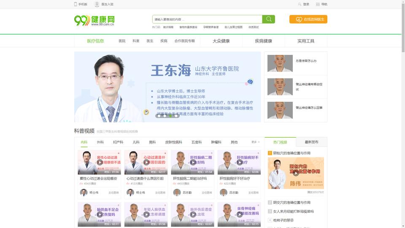Focus the search query input field
Image resolution: width=405 pixels, height=228 pixels.
(208, 19)
